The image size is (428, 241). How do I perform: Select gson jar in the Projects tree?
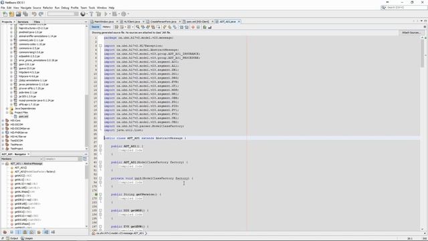pos(27,64)
